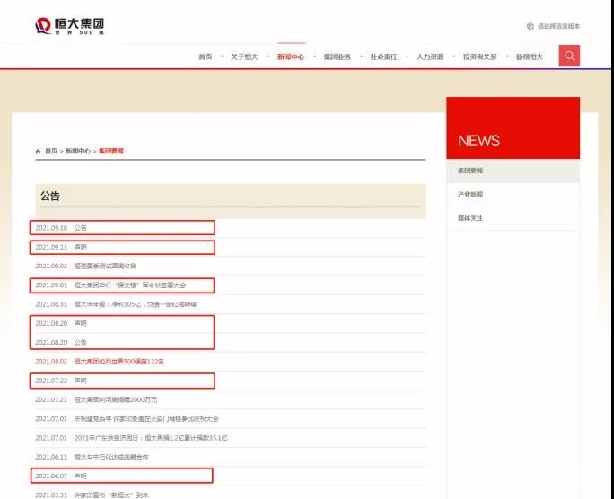
Task: Open 2021.07.21 河南捐赠2000万元 entry
Action: coord(96,399)
